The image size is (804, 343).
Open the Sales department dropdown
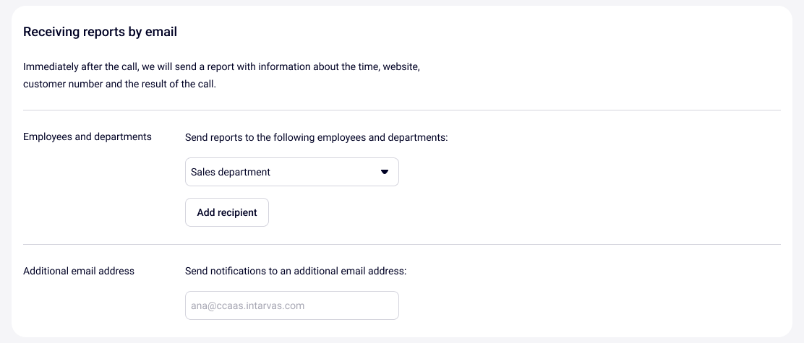point(291,172)
